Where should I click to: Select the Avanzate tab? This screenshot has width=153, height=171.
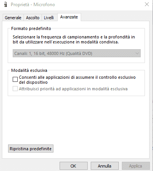pyautogui.click(x=69, y=17)
